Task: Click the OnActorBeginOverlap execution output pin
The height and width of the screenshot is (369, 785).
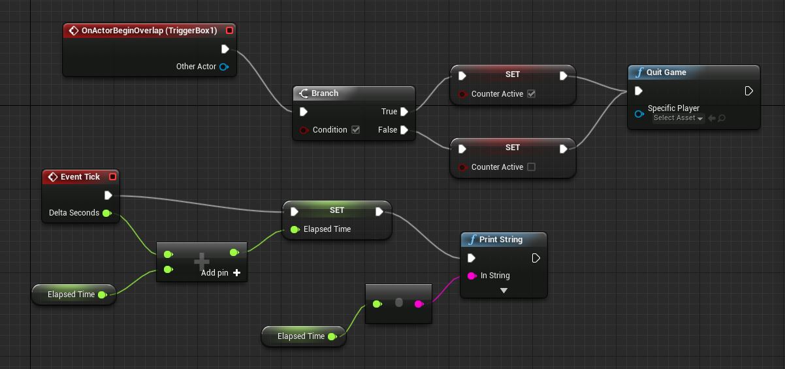Action: [225, 49]
